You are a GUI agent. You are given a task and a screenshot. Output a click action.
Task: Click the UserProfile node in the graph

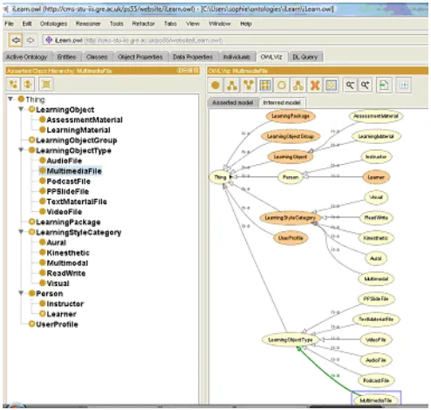pyautogui.click(x=291, y=238)
